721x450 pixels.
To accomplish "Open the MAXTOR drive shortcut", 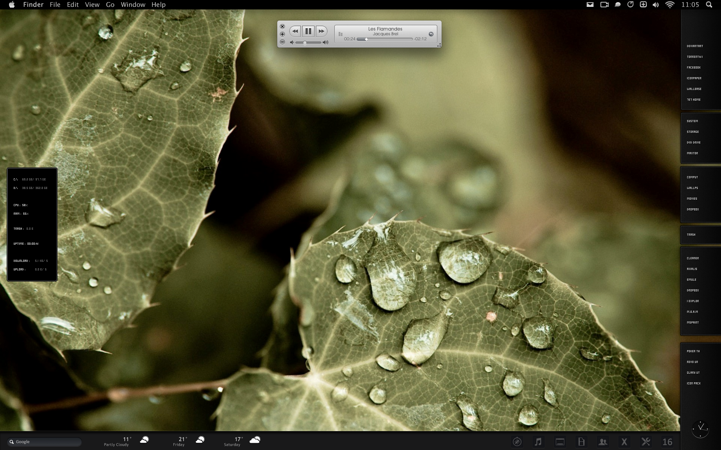I will coord(692,153).
